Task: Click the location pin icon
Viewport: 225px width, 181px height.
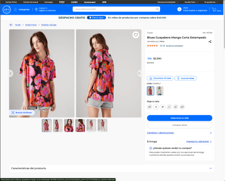Action: 36,9
